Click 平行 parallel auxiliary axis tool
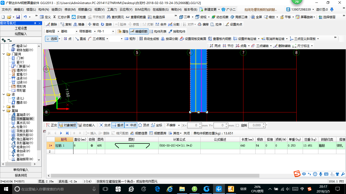This screenshot has height=194, width=346. (228, 46)
